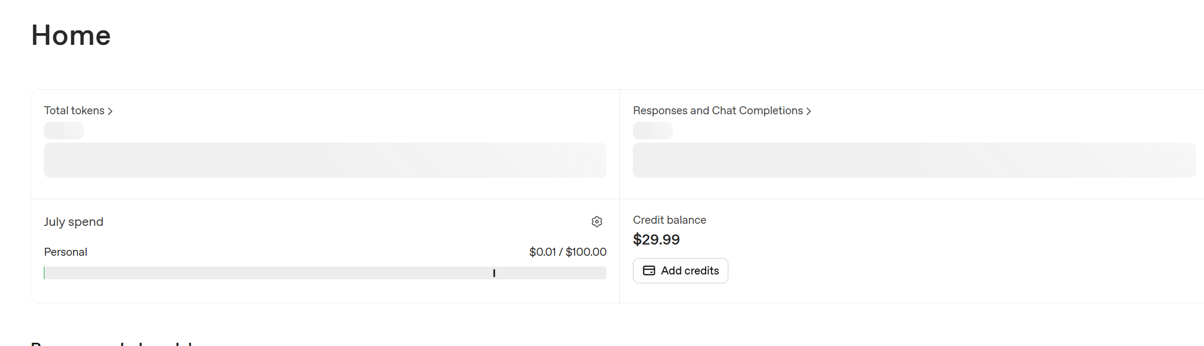1204x346 pixels.
Task: Click the Total tokens loading chart placeholder
Action: coord(325,160)
